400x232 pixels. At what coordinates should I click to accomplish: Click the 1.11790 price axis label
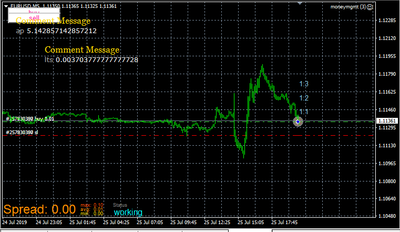387,74
